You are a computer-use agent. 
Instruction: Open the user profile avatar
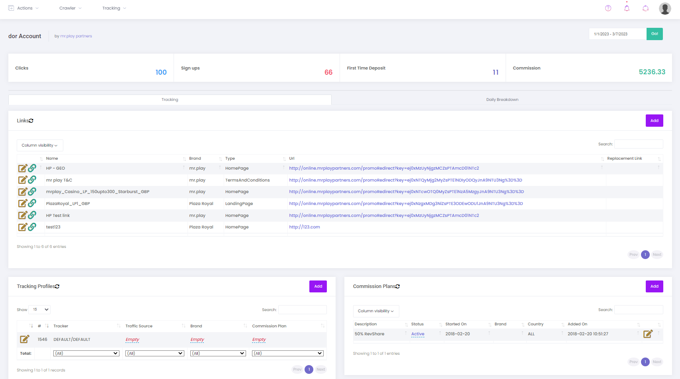(665, 8)
